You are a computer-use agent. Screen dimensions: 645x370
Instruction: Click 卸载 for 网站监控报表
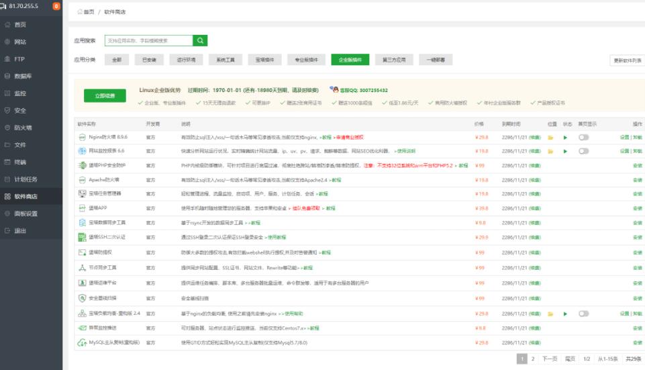click(x=638, y=152)
